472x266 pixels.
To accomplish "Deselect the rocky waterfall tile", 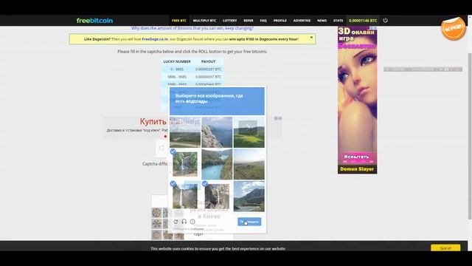I will pyautogui.click(x=217, y=196).
